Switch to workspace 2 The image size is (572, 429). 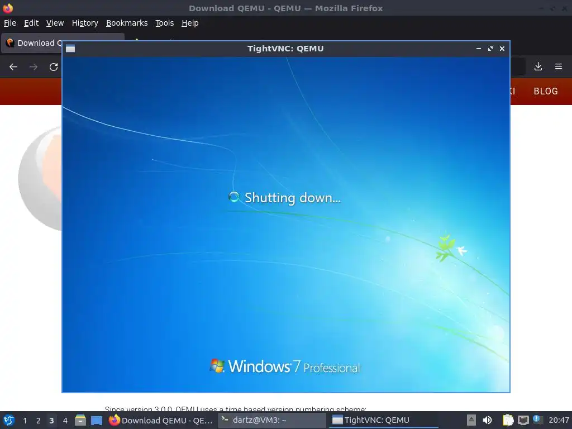(x=39, y=421)
